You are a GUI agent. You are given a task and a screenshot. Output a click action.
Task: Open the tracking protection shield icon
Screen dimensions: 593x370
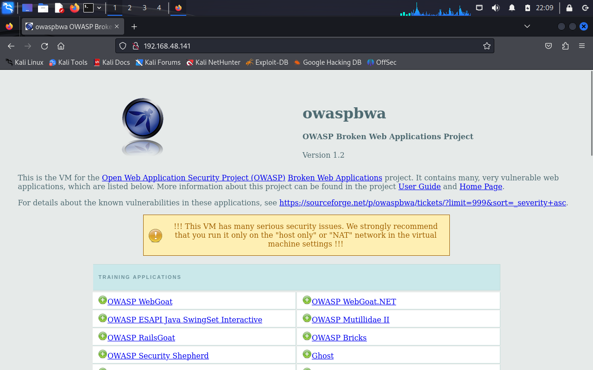pyautogui.click(x=123, y=46)
